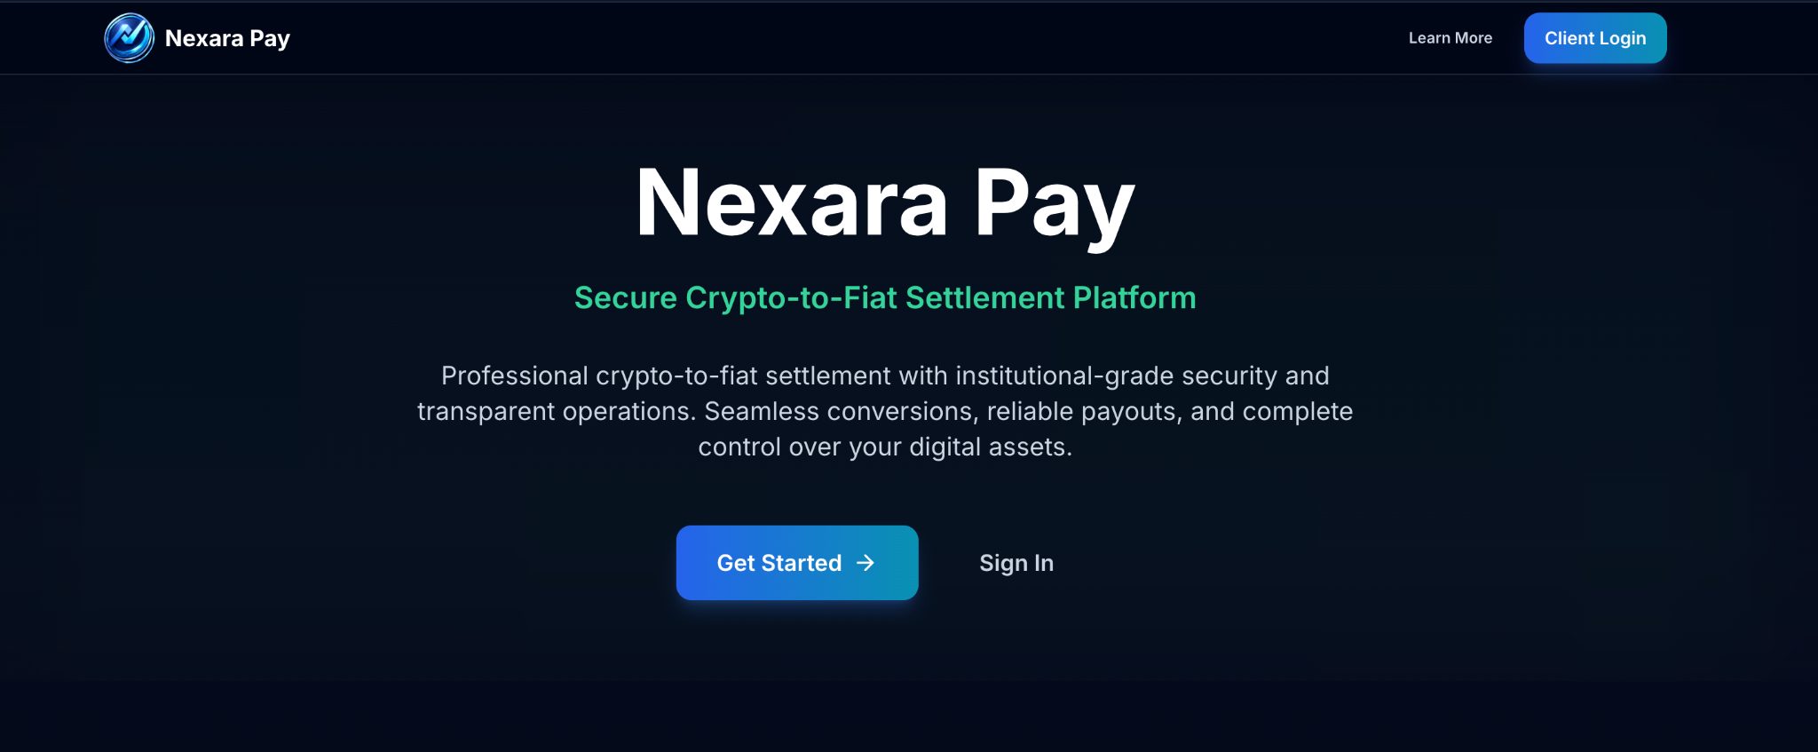Click the large Nexara Pay hero heading

coord(885,203)
